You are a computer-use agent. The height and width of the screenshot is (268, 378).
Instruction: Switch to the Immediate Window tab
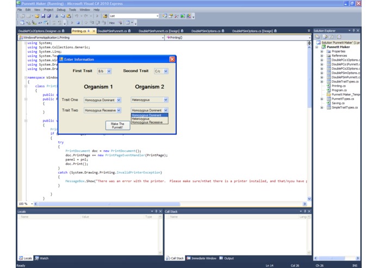(x=201, y=258)
